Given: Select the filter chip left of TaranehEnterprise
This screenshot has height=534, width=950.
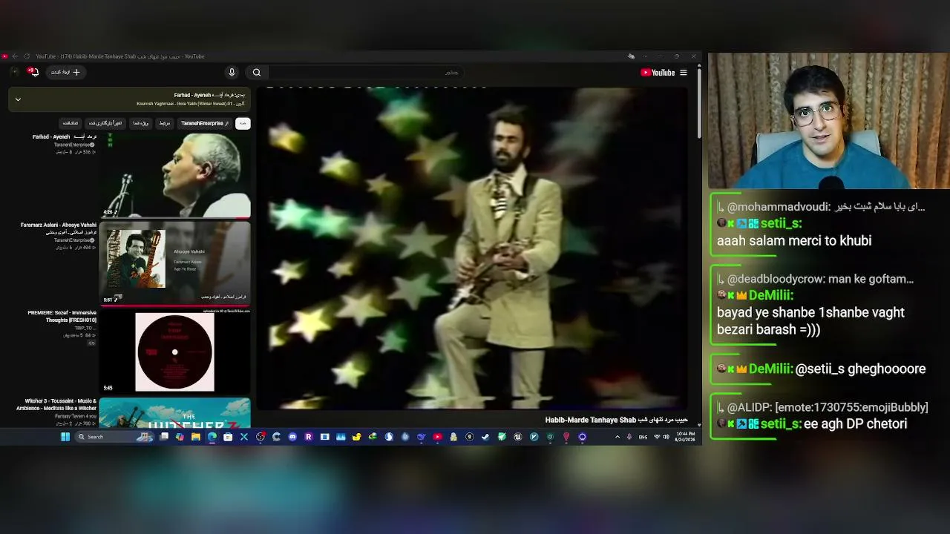Looking at the screenshot, I should tap(165, 123).
